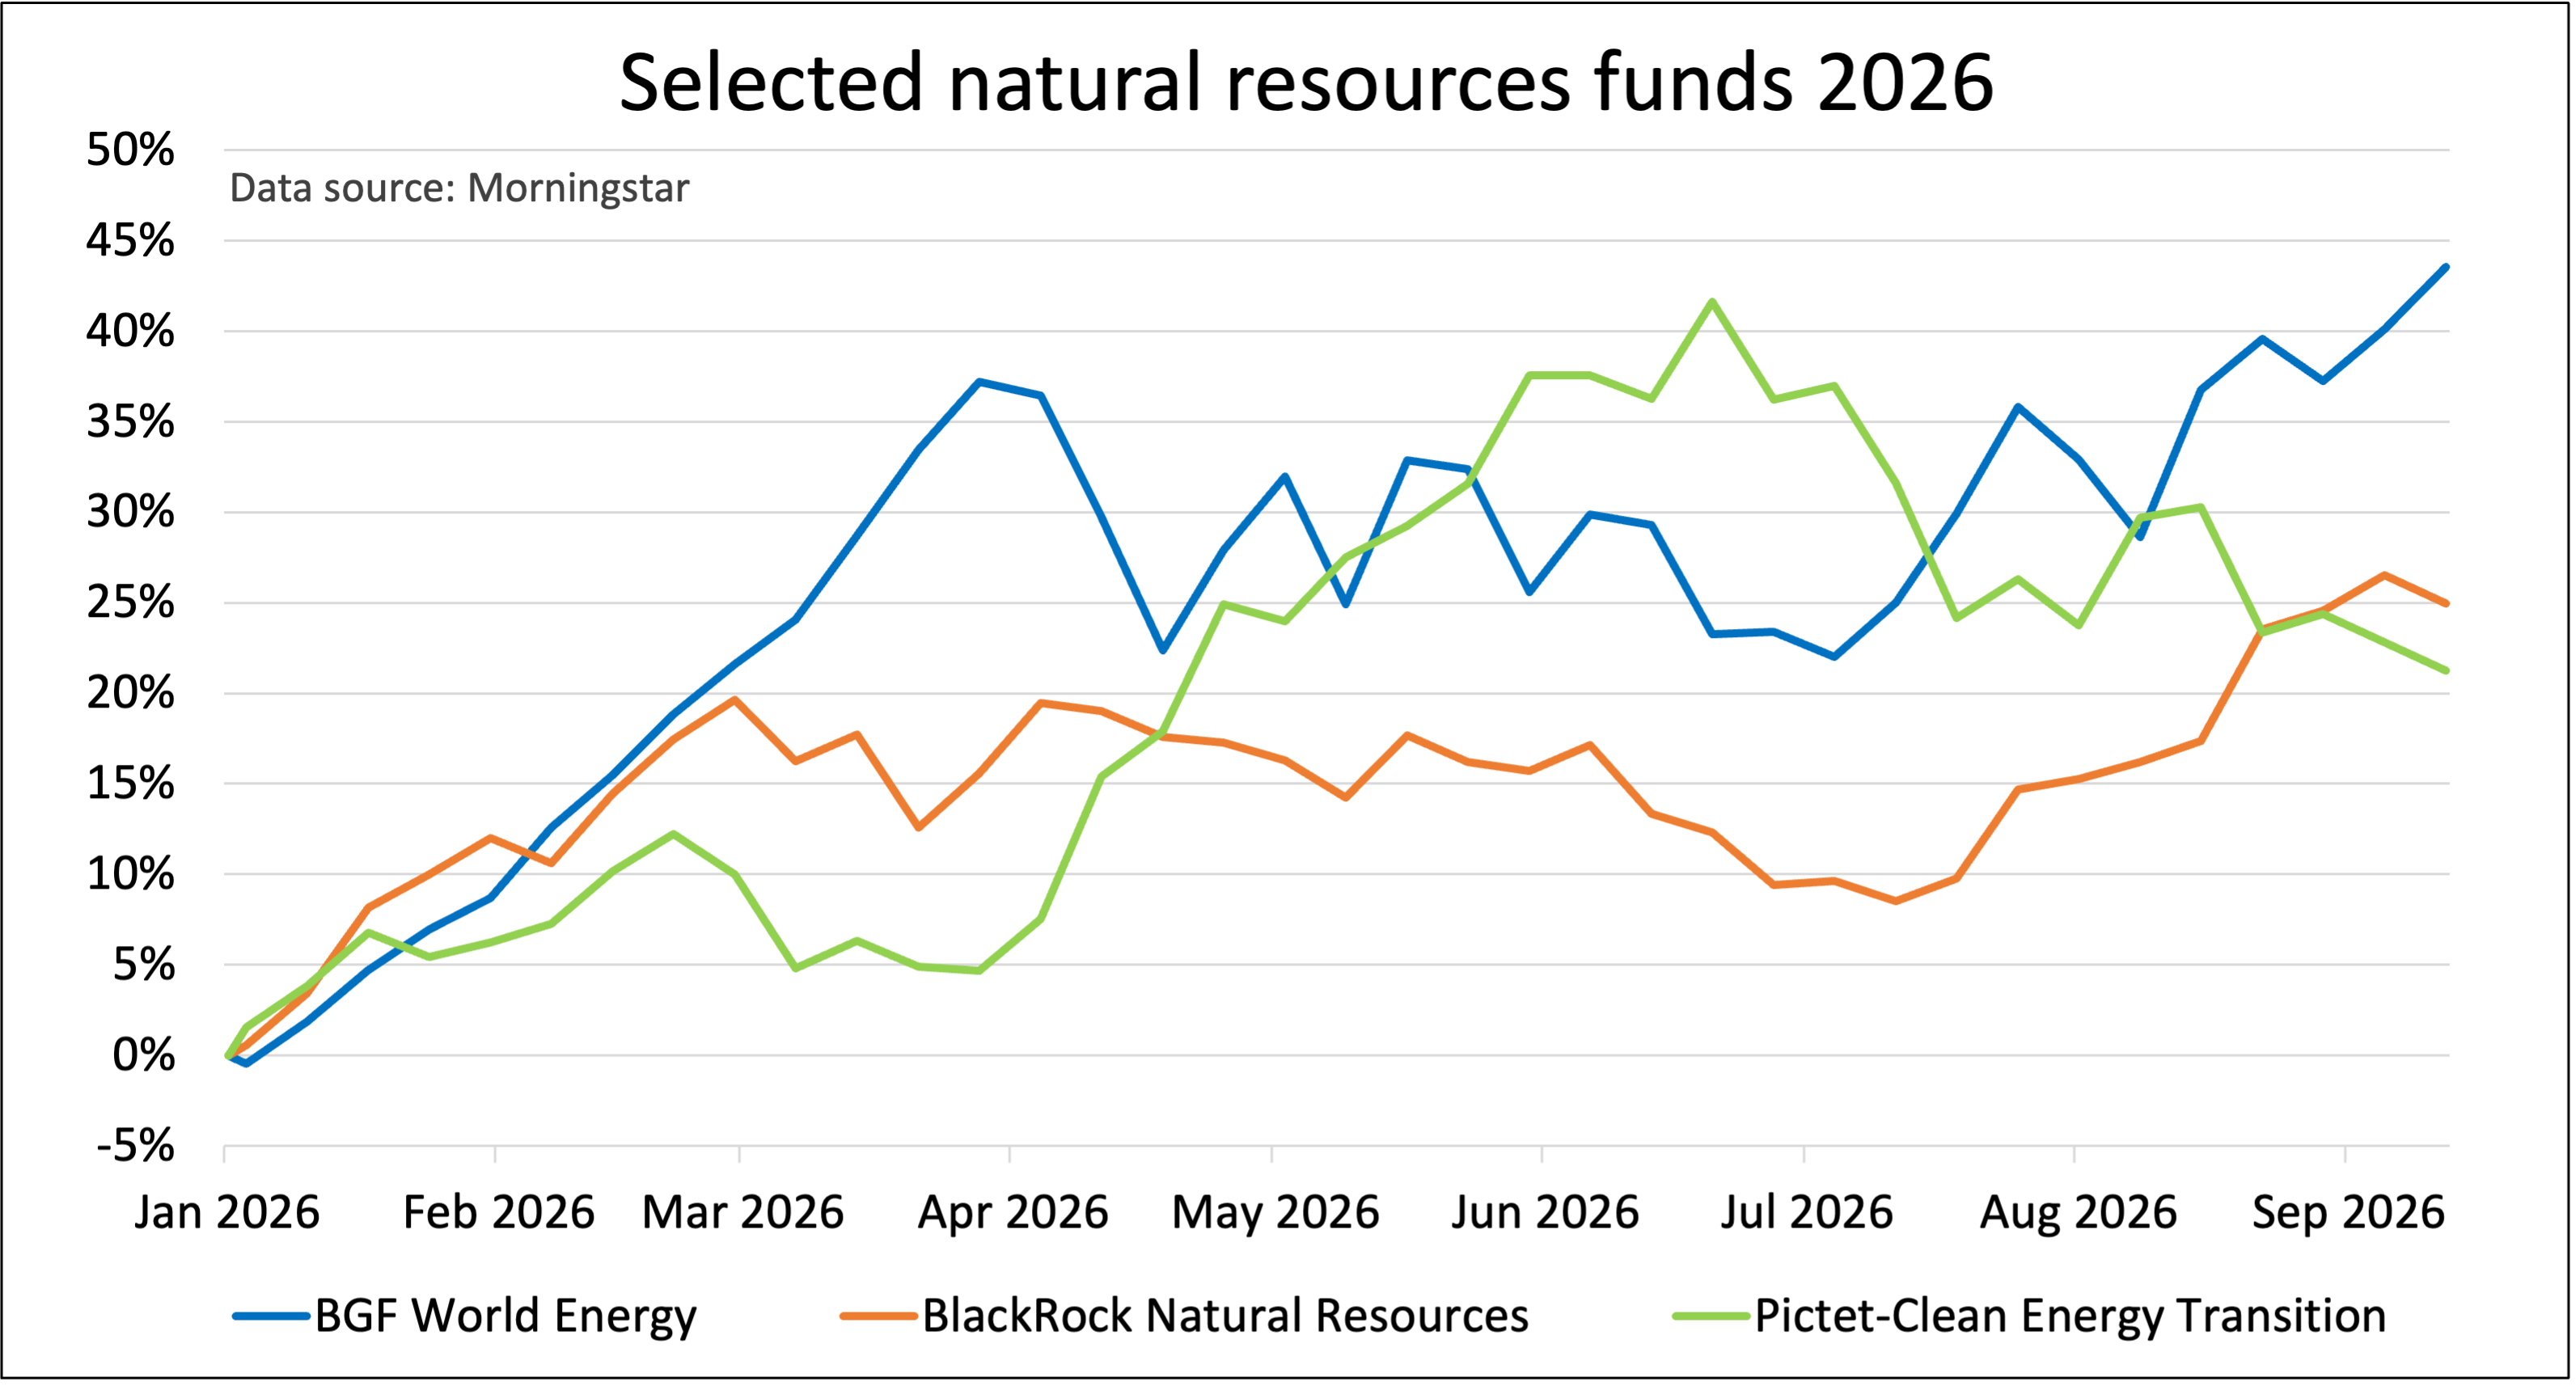Screen dimensions: 2576x1386
Task: Click the green line's highest peak in June
Action: (1712, 301)
